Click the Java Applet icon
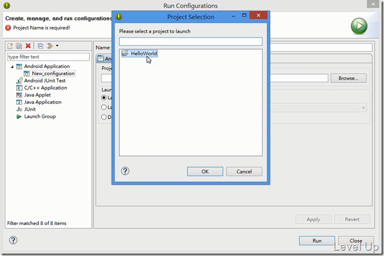 tap(19, 95)
